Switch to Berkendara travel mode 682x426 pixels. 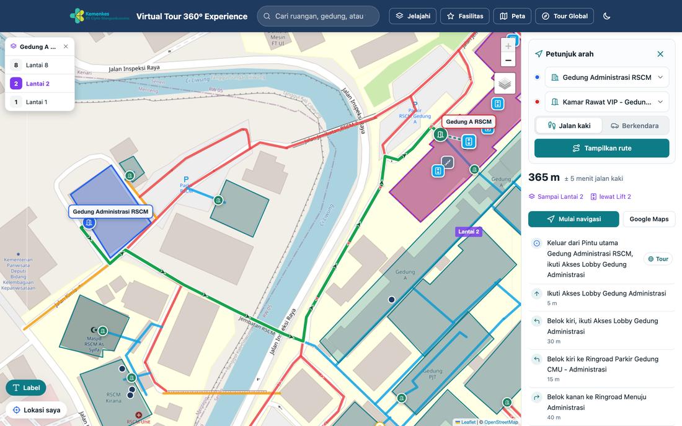click(635, 126)
